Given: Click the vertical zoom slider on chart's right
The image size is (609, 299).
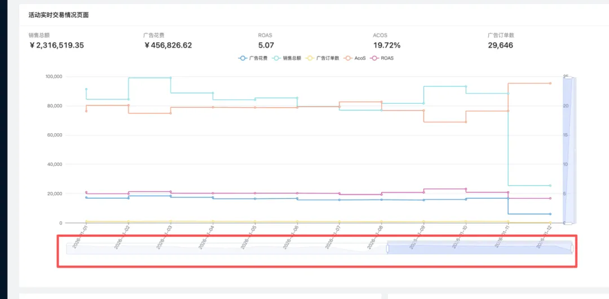Looking at the screenshot, I should pos(568,149).
